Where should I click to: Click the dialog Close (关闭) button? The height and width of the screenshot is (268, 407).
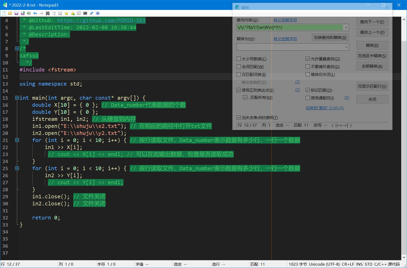click(372, 99)
